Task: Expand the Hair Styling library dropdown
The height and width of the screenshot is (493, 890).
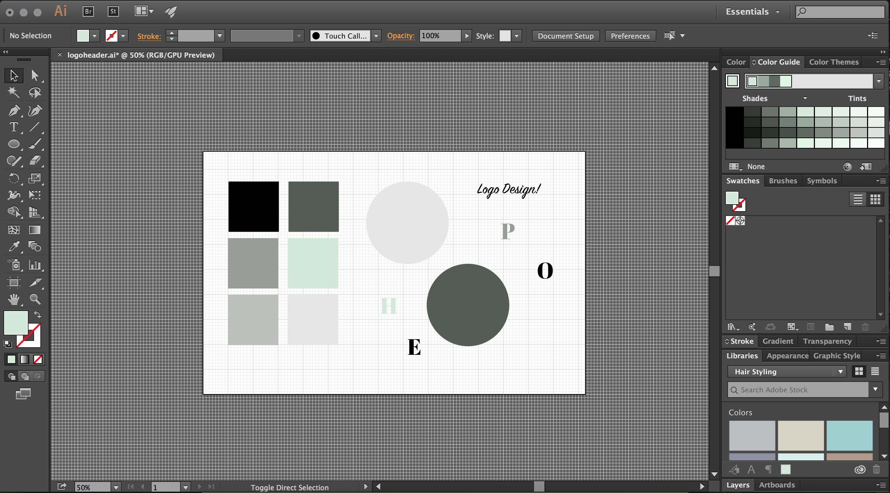Action: tap(840, 371)
